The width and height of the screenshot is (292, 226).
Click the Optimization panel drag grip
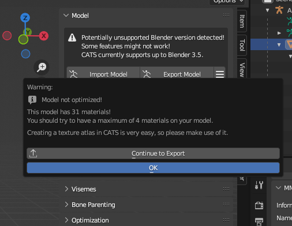tap(226, 220)
